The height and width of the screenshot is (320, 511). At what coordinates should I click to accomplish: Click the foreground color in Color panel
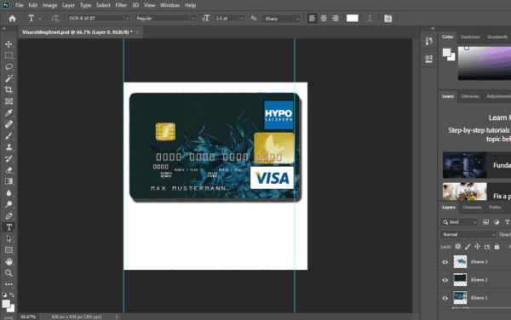pos(447,53)
